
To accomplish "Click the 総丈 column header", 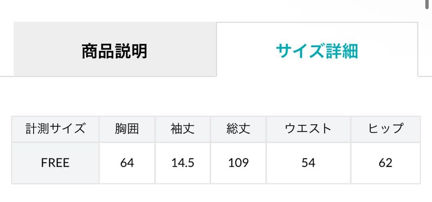I will tap(238, 129).
